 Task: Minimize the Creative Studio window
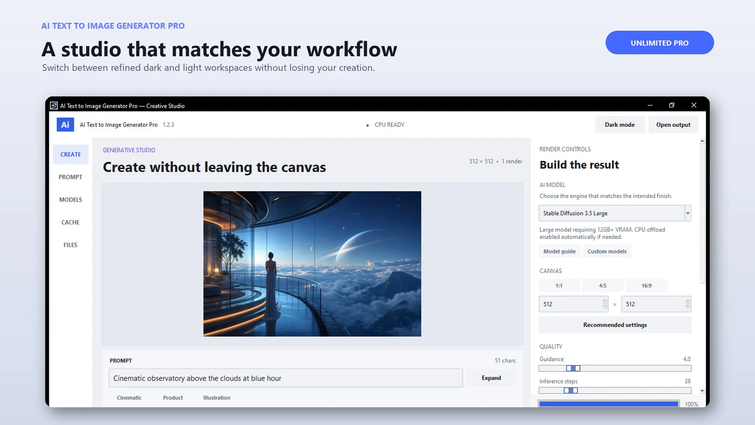650,105
